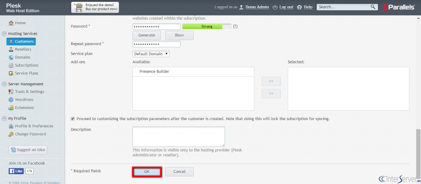Click the Help question mark icon

coord(299,7)
